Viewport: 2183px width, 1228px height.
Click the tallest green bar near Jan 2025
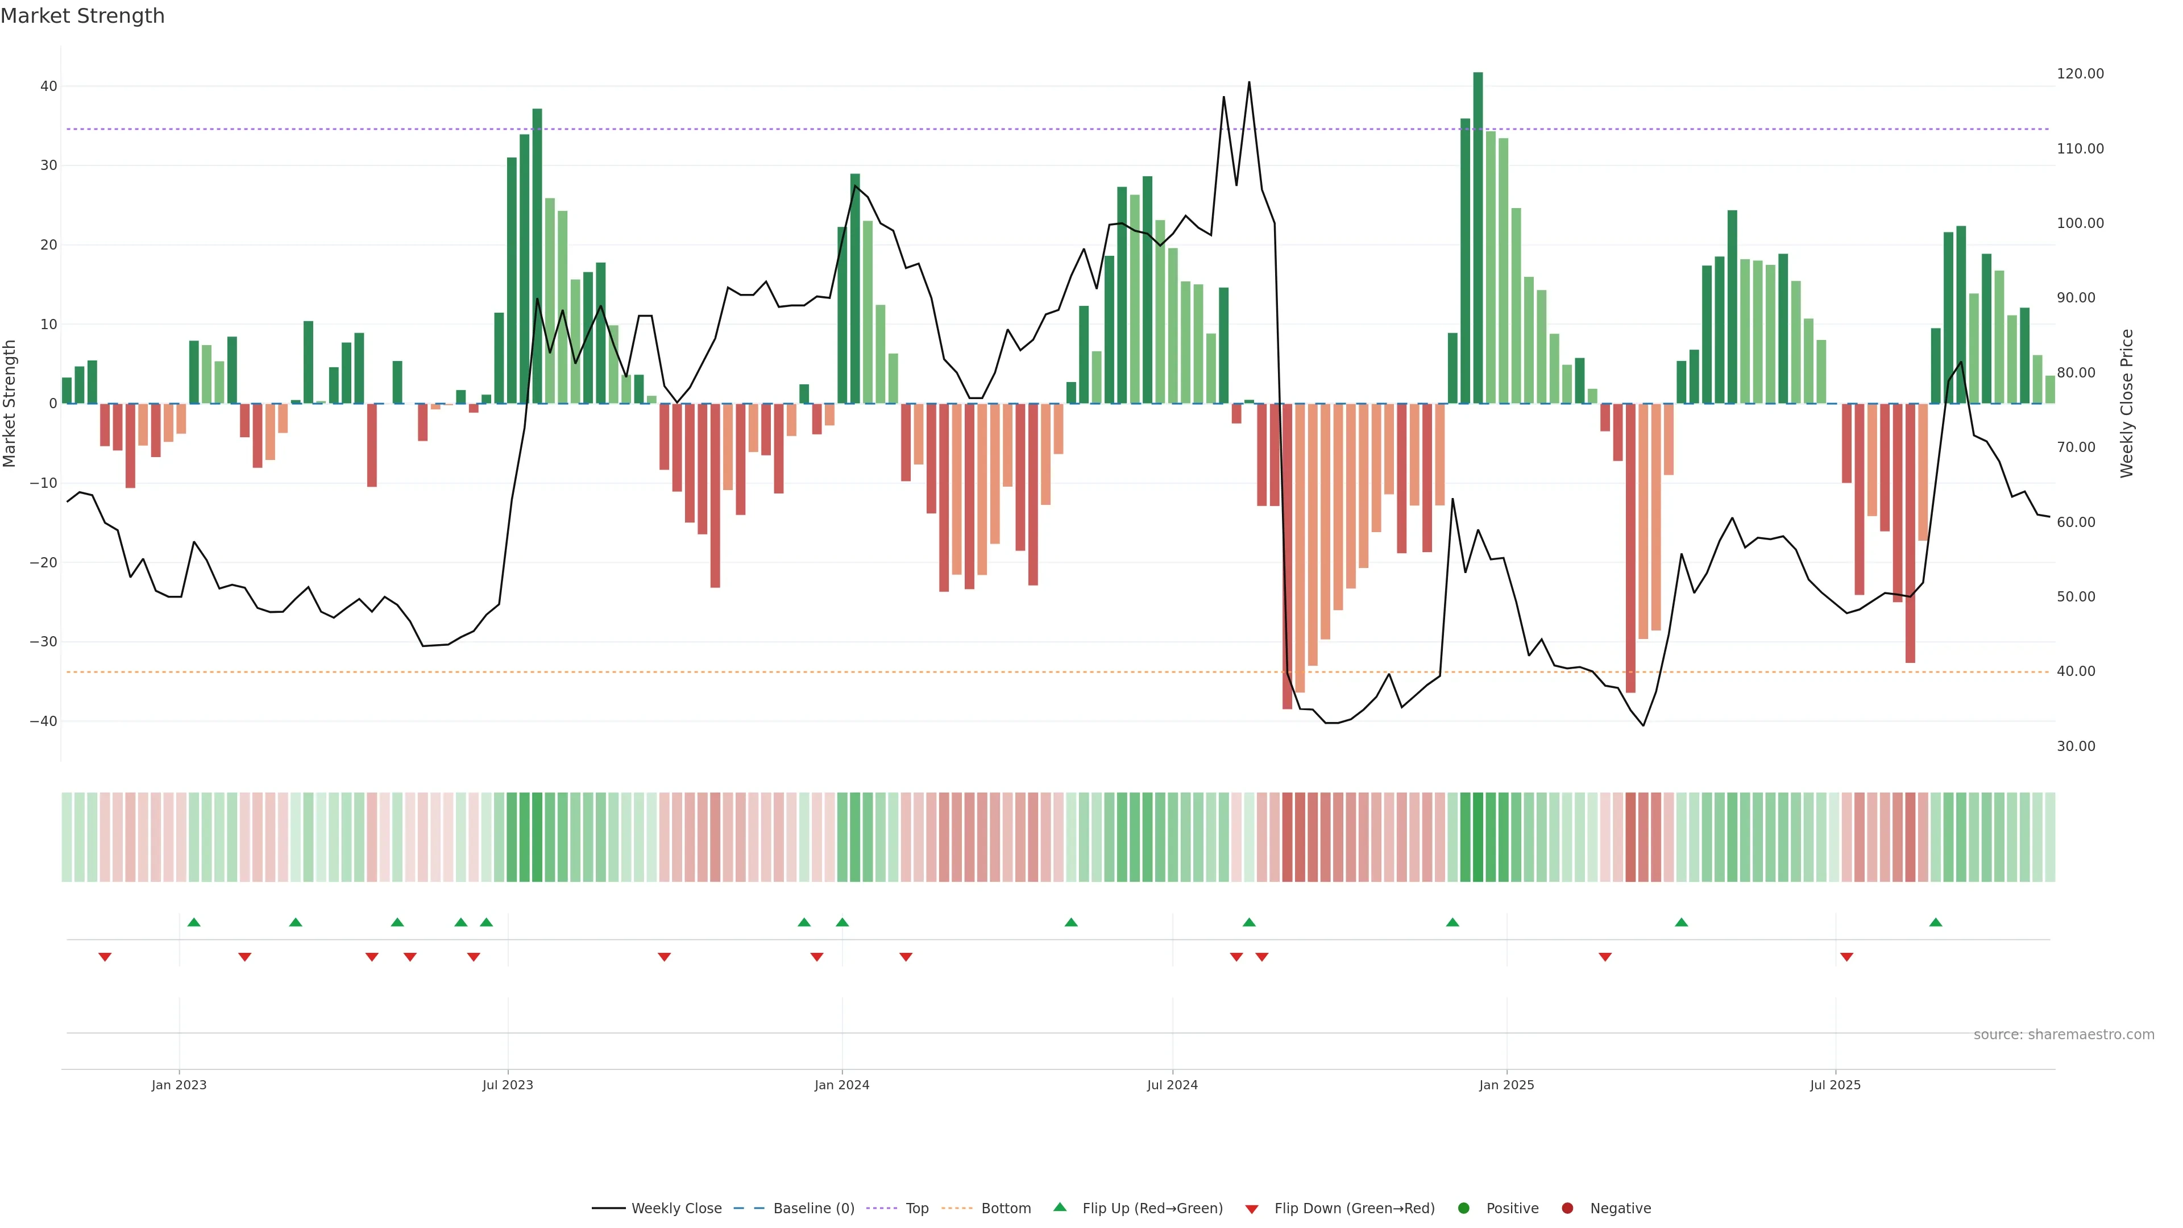point(1478,237)
